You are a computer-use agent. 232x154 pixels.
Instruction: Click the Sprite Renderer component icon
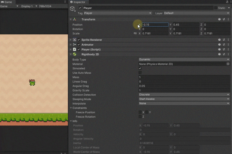pyautogui.click(x=74, y=40)
